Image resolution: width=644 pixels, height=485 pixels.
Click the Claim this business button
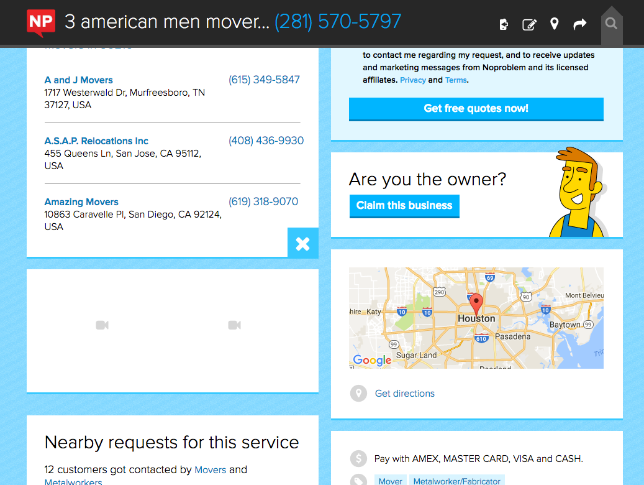(x=404, y=206)
